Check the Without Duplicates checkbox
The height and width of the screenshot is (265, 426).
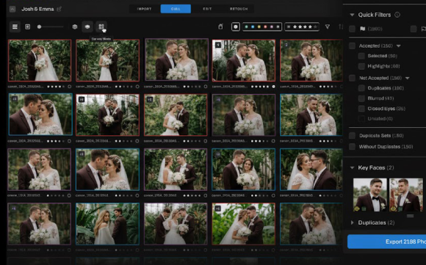(x=352, y=147)
